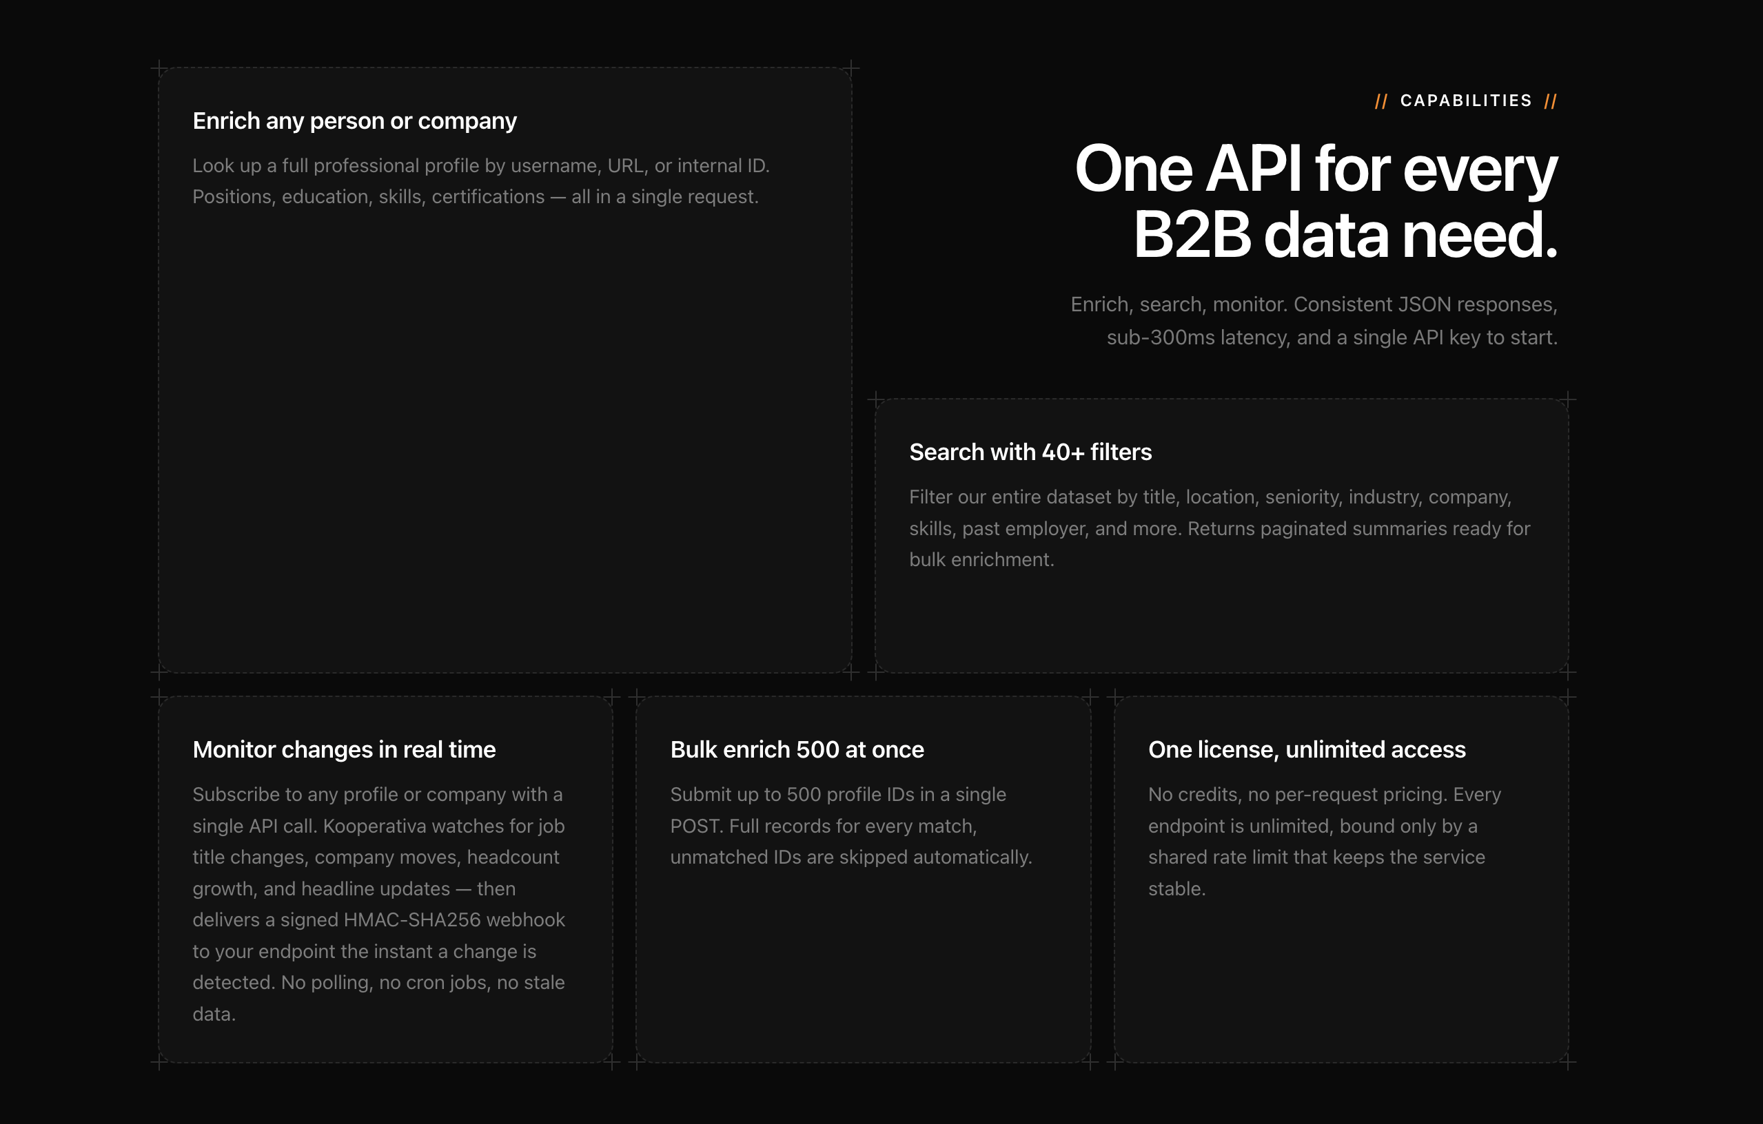Click the 'Submit up to 500 profile IDs' text
The width and height of the screenshot is (1763, 1124).
pyautogui.click(x=850, y=825)
